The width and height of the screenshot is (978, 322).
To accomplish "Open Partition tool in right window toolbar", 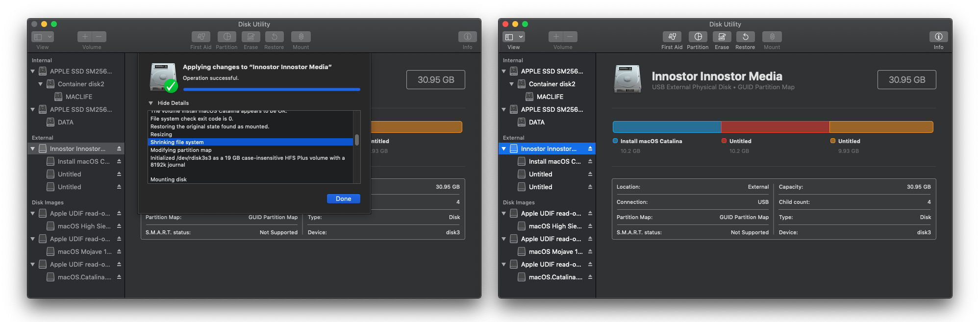I will (x=698, y=37).
